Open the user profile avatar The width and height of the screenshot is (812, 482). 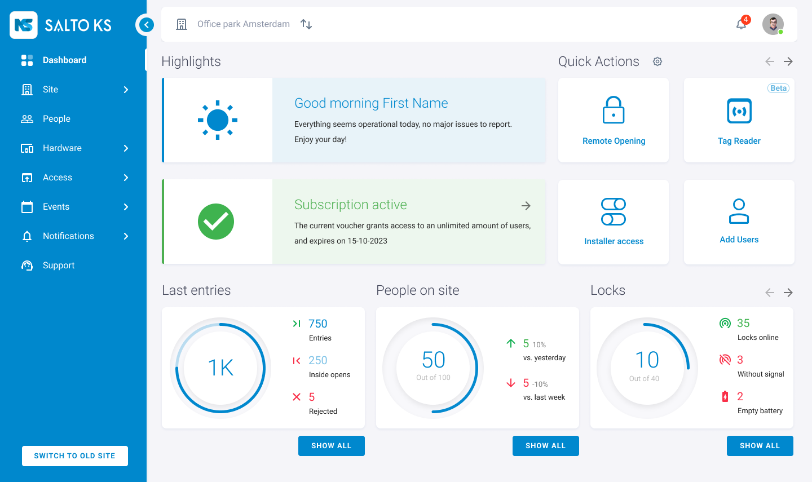[x=773, y=24]
